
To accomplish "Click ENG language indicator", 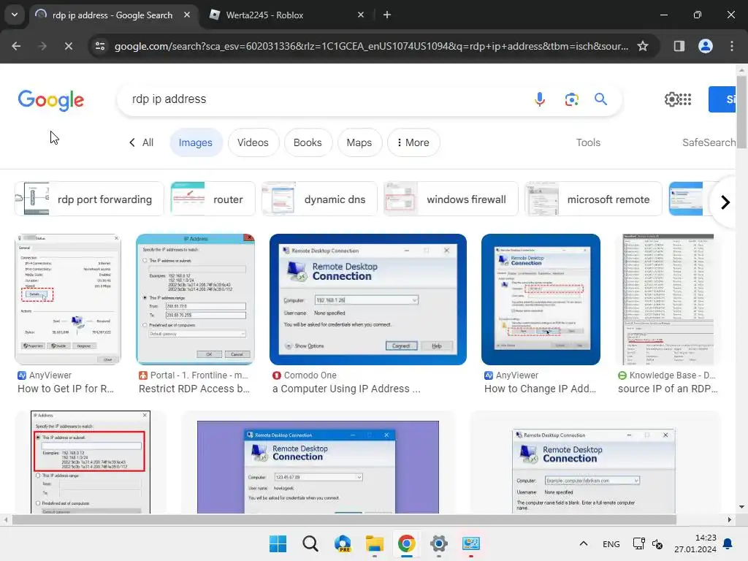I will point(611,543).
